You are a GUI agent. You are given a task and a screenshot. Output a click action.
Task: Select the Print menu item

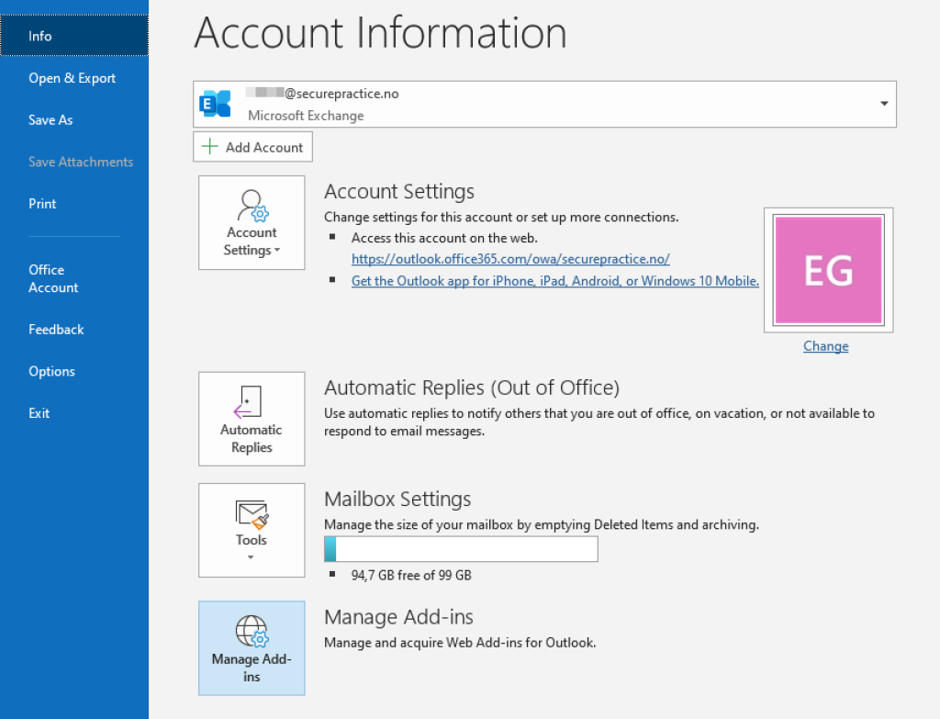pos(42,203)
